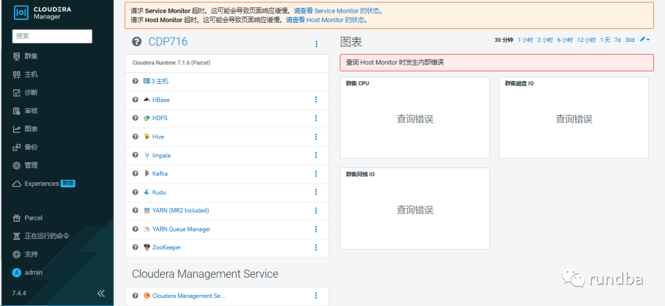Click the 搜索 search input field

(52, 36)
